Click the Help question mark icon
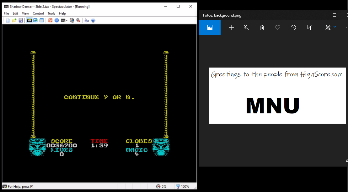 pyautogui.click(x=93, y=20)
